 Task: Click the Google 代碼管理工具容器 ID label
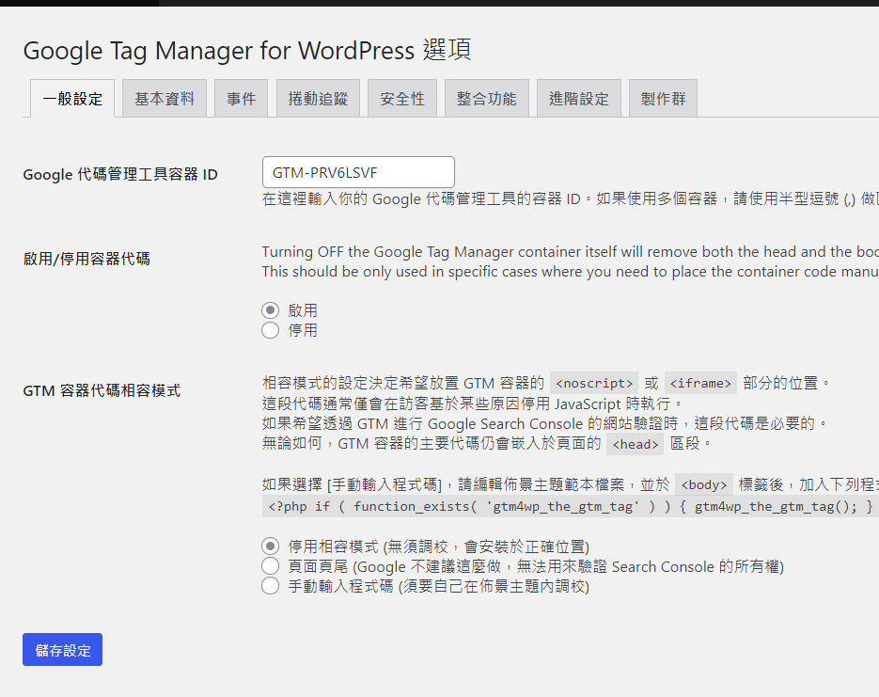coord(120,174)
